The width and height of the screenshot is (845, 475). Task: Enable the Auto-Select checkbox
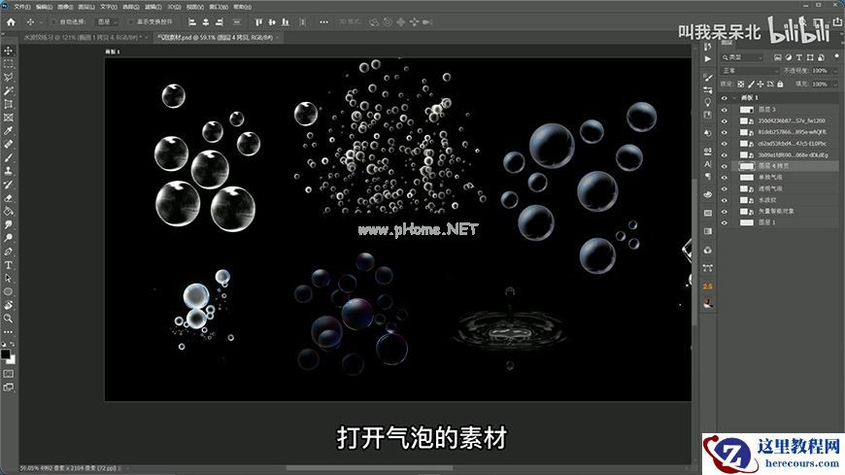pyautogui.click(x=53, y=22)
